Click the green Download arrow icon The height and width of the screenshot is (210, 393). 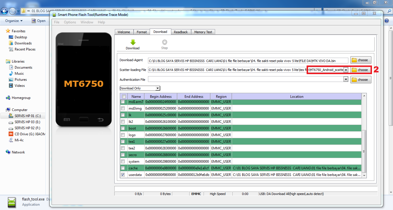pyautogui.click(x=133, y=42)
